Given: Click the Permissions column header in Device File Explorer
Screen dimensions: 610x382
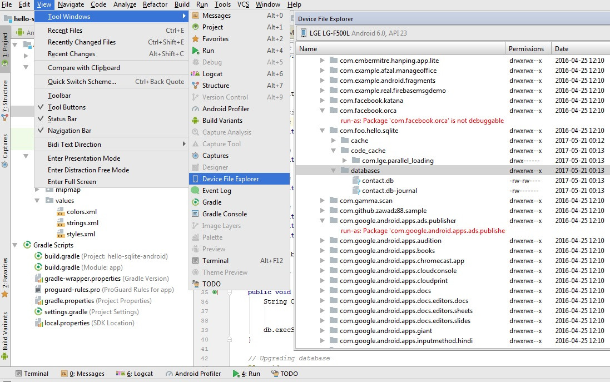Looking at the screenshot, I should 527,48.
